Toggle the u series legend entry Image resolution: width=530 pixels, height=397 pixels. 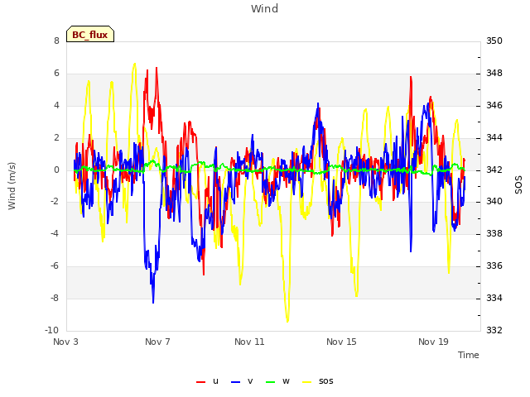click(x=208, y=381)
